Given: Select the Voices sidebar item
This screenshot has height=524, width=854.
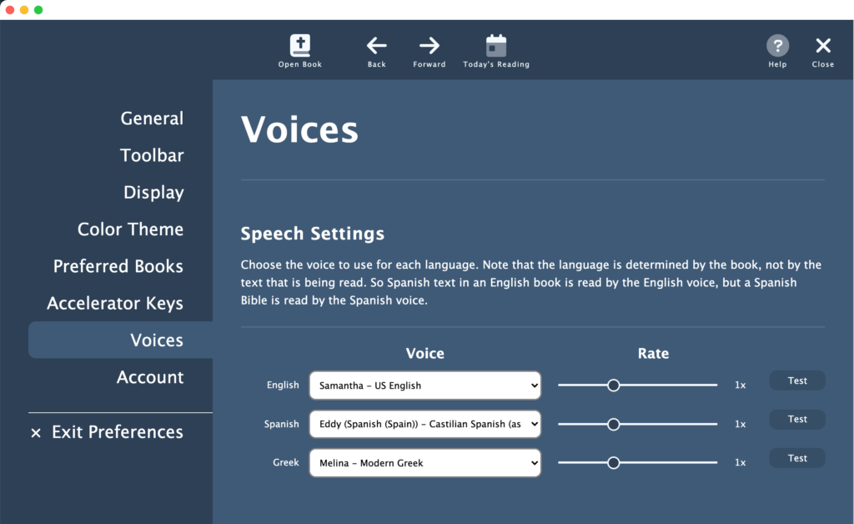Looking at the screenshot, I should click(x=120, y=340).
